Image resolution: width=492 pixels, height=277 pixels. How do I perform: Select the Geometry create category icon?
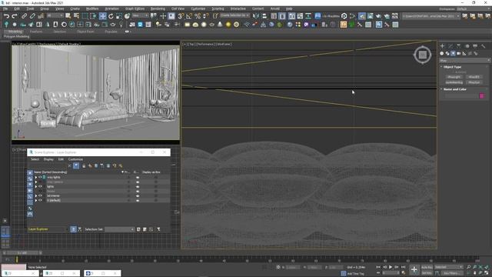442,53
